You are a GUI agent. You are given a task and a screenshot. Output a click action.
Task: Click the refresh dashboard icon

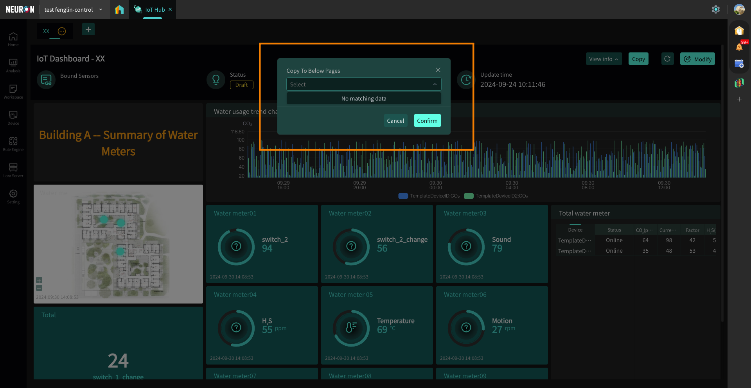(668, 59)
